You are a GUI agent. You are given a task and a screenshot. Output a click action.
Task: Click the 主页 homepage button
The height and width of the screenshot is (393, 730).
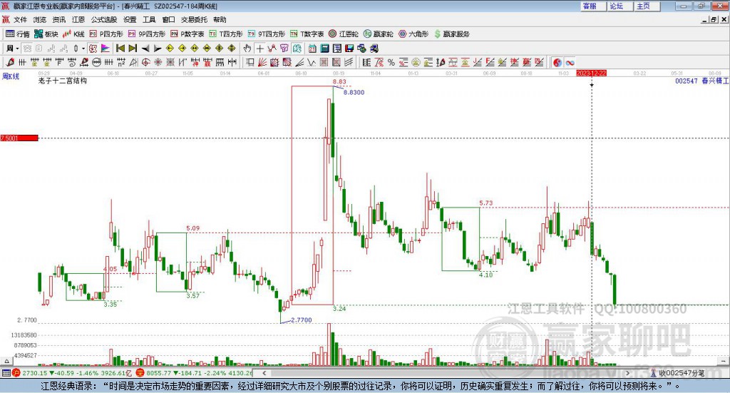tap(647, 6)
